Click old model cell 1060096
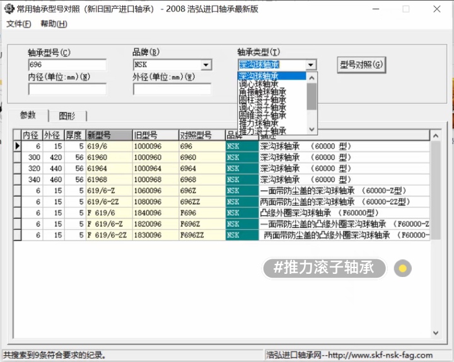Screen dimensions: 454x362 [x=156, y=191]
